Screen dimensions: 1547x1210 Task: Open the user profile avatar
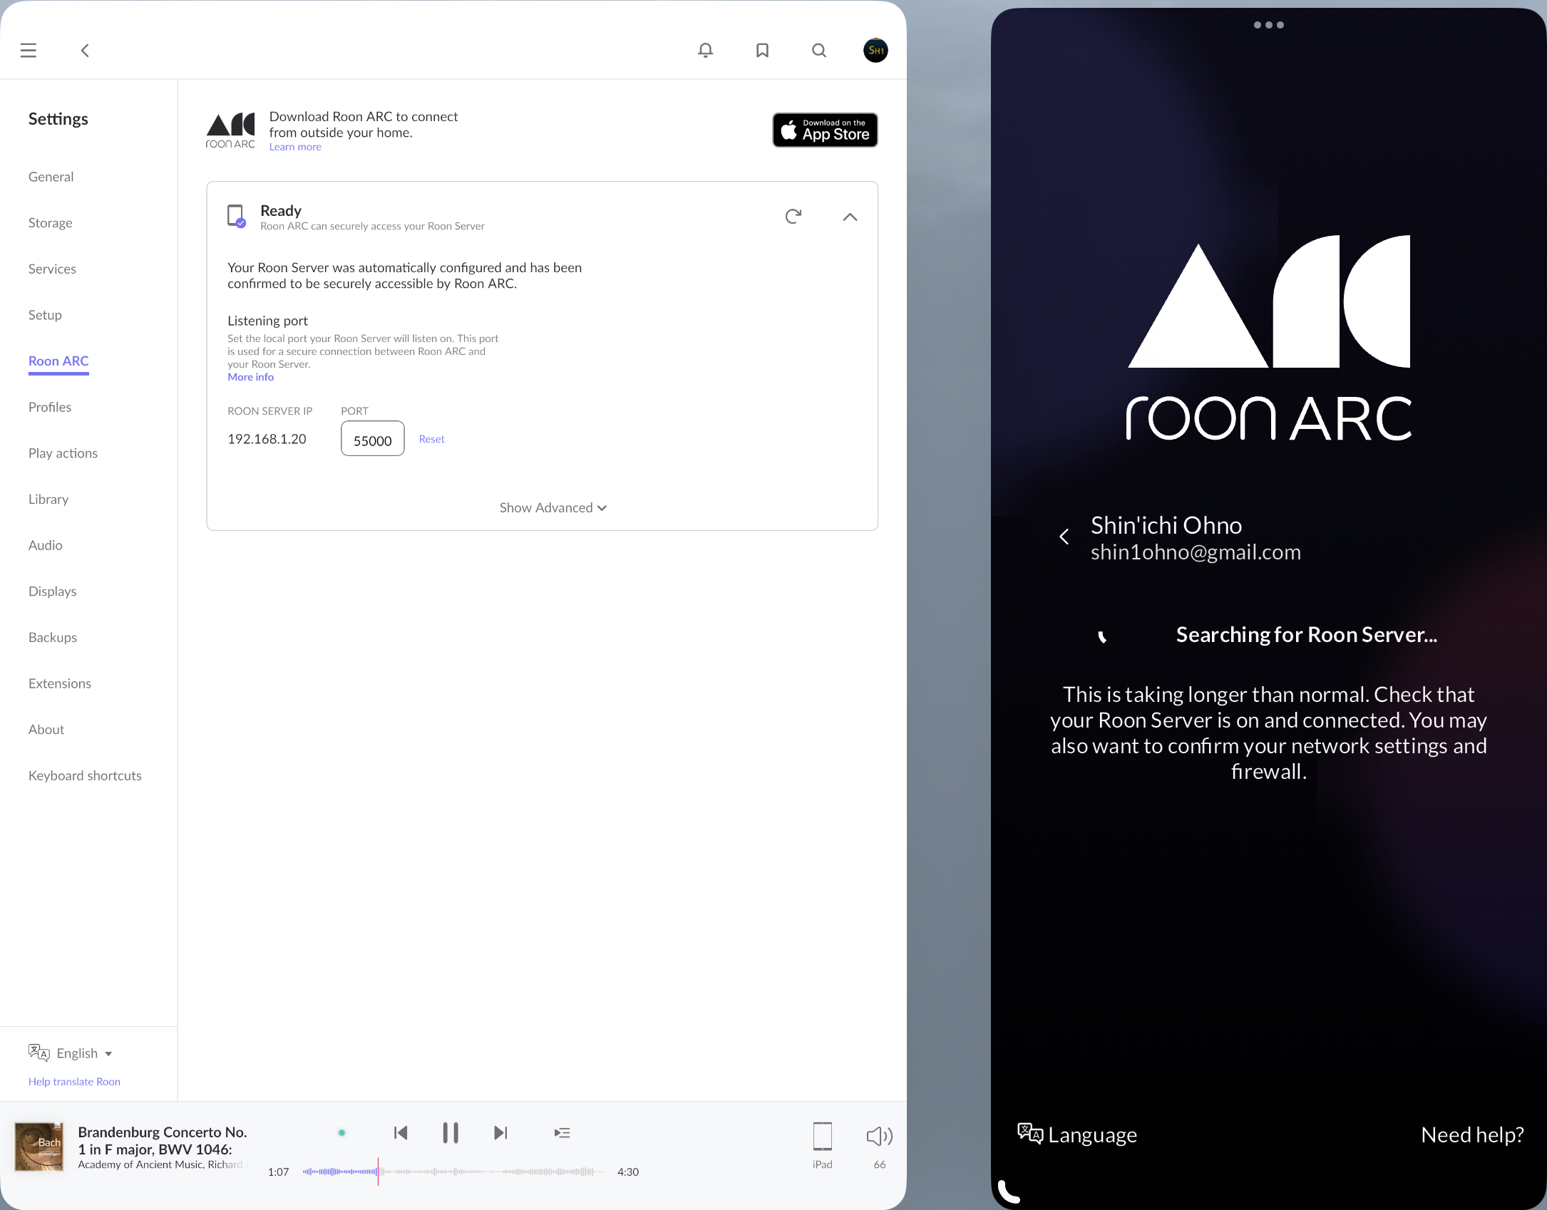tap(875, 51)
